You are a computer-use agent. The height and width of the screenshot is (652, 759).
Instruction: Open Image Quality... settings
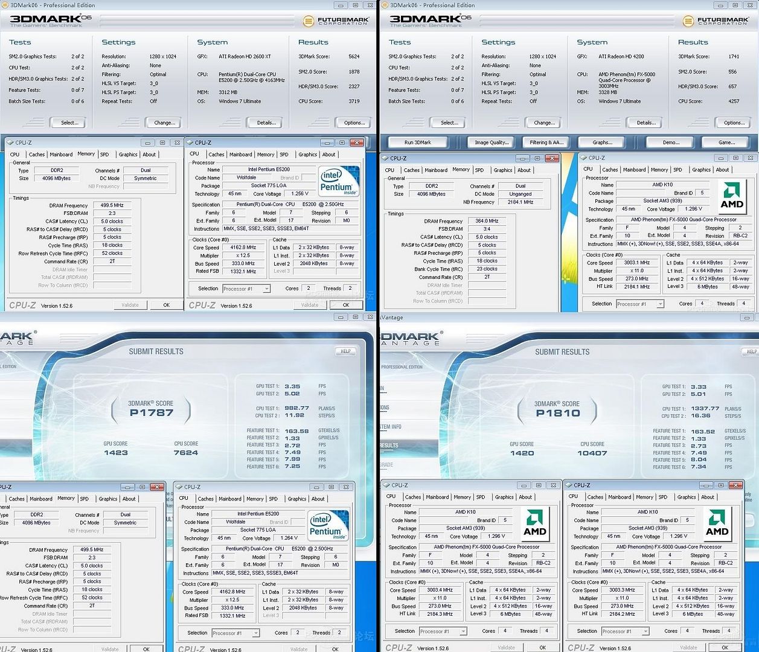click(x=491, y=142)
